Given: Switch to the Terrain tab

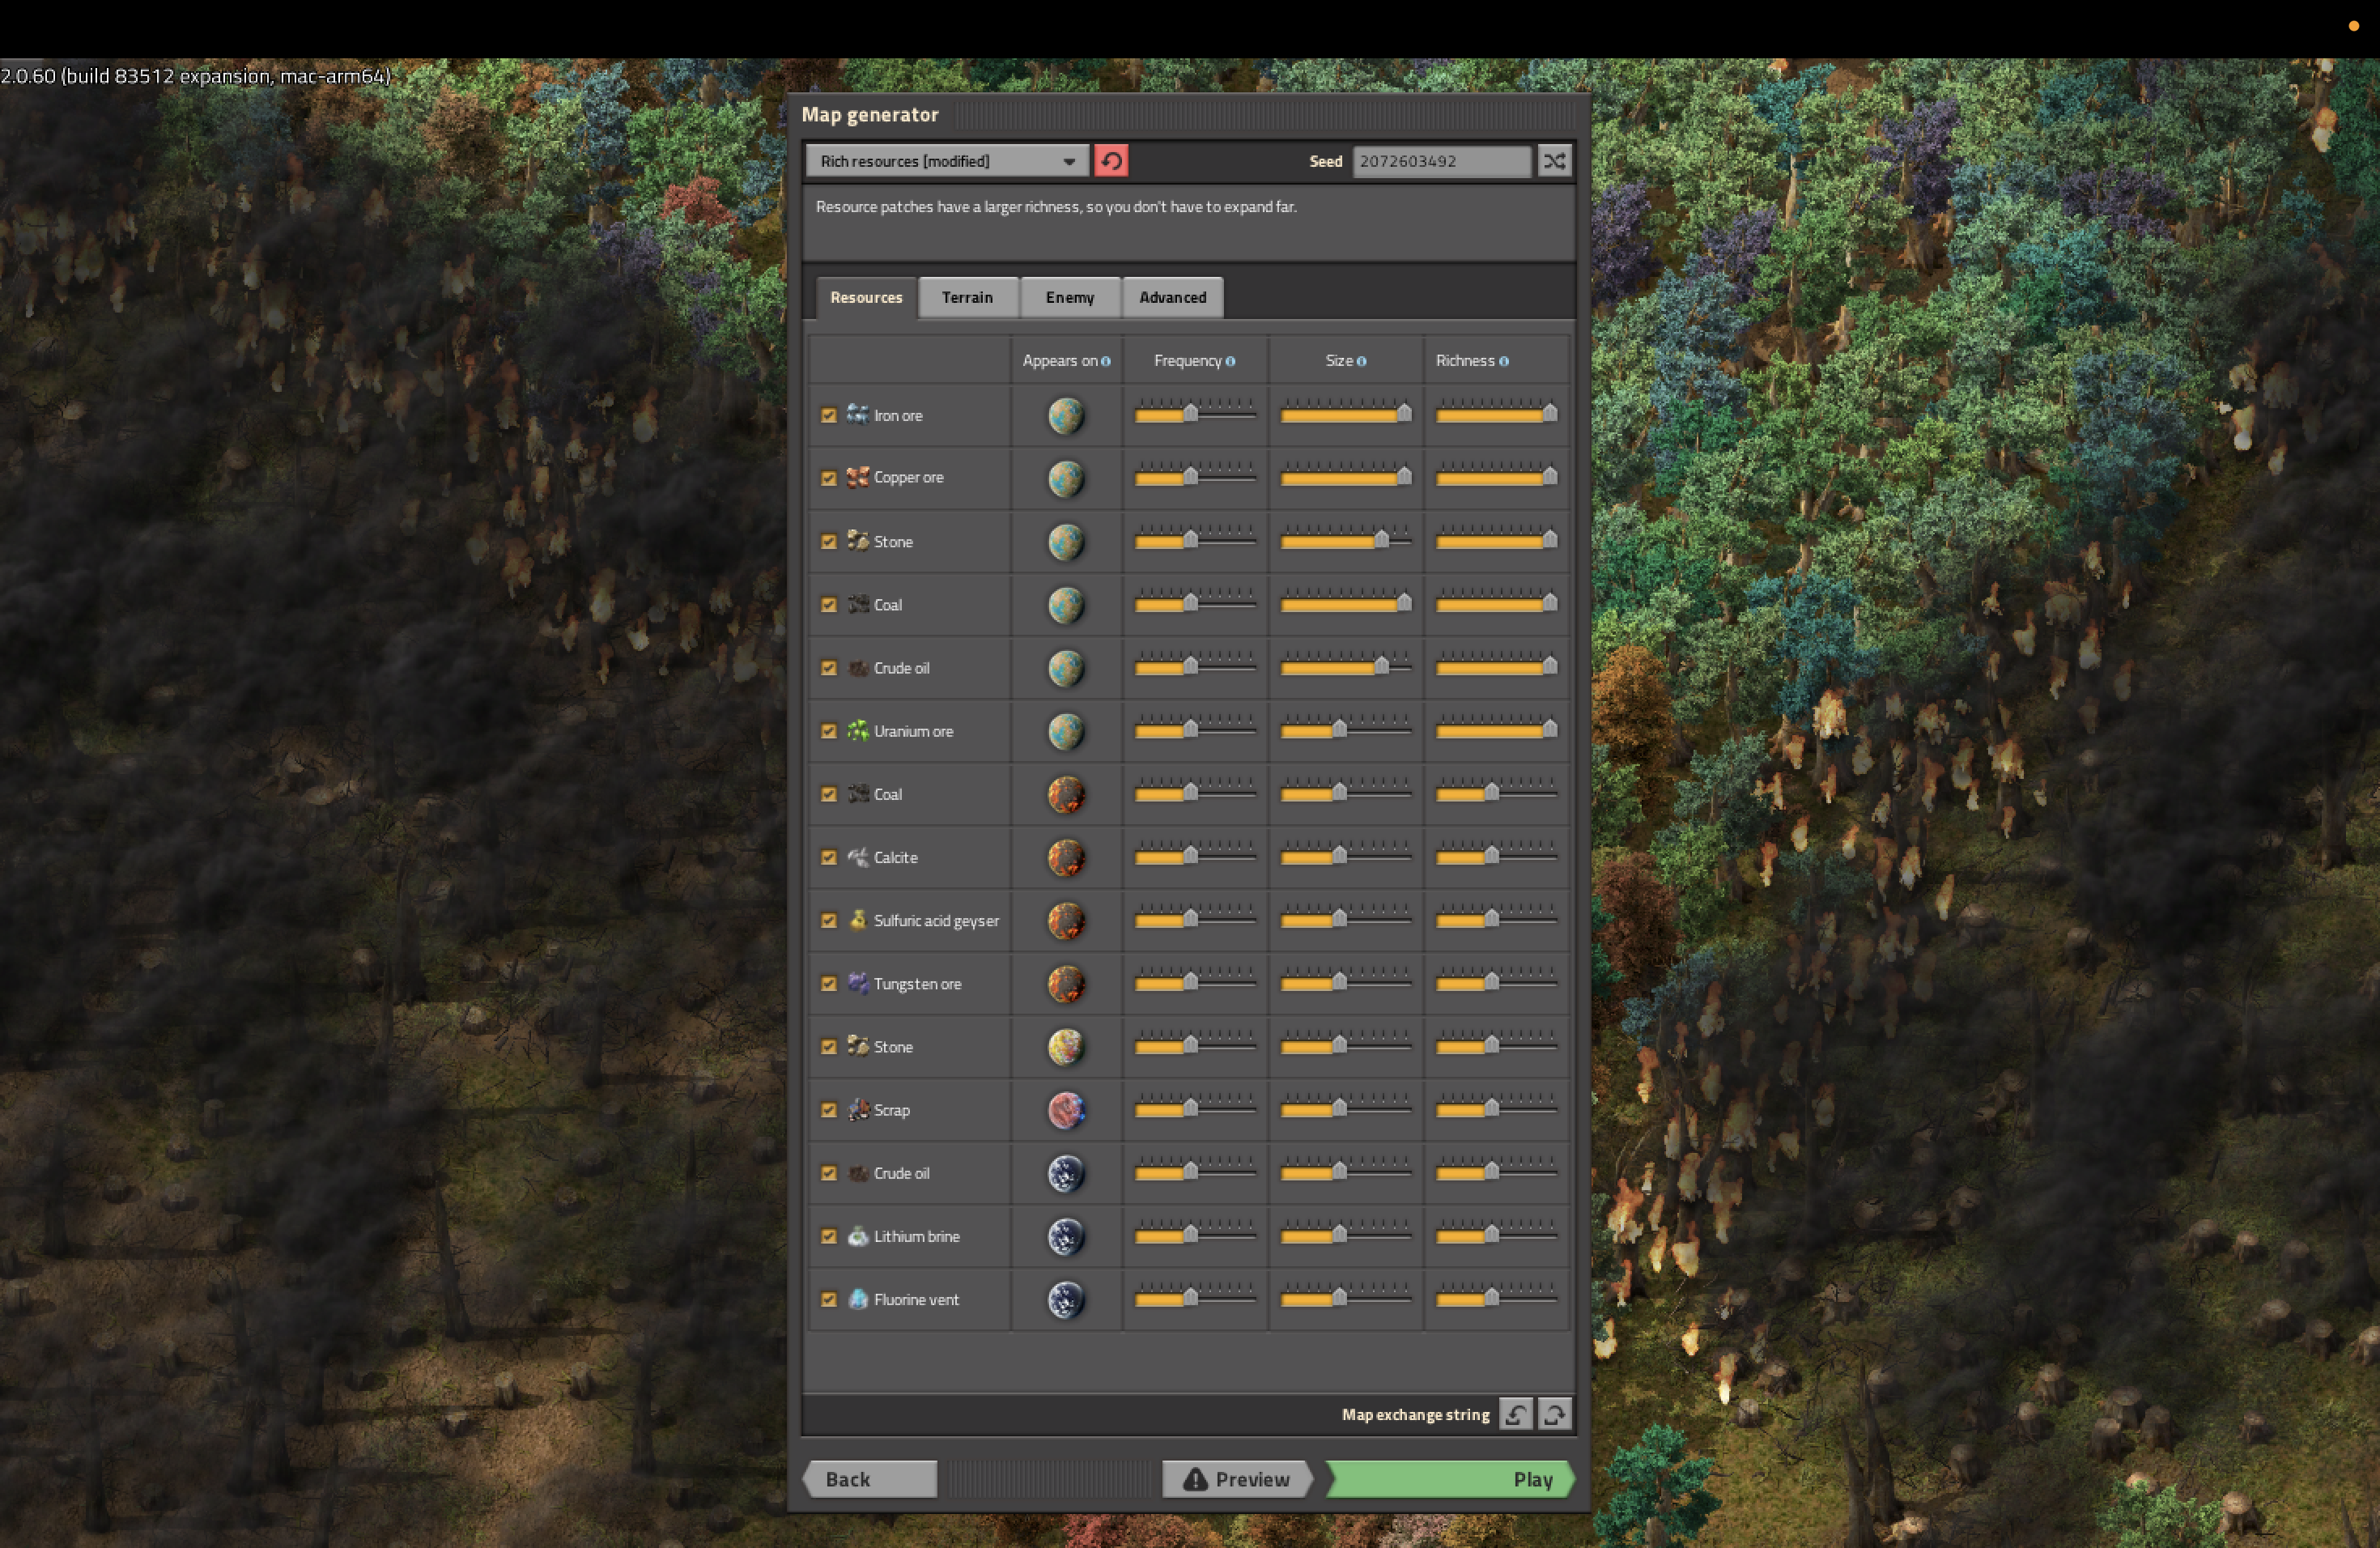Looking at the screenshot, I should coord(967,297).
